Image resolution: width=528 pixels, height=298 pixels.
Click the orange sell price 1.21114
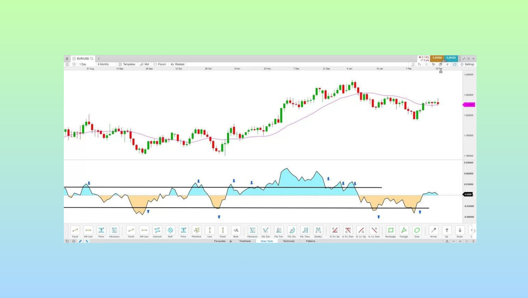click(x=437, y=58)
